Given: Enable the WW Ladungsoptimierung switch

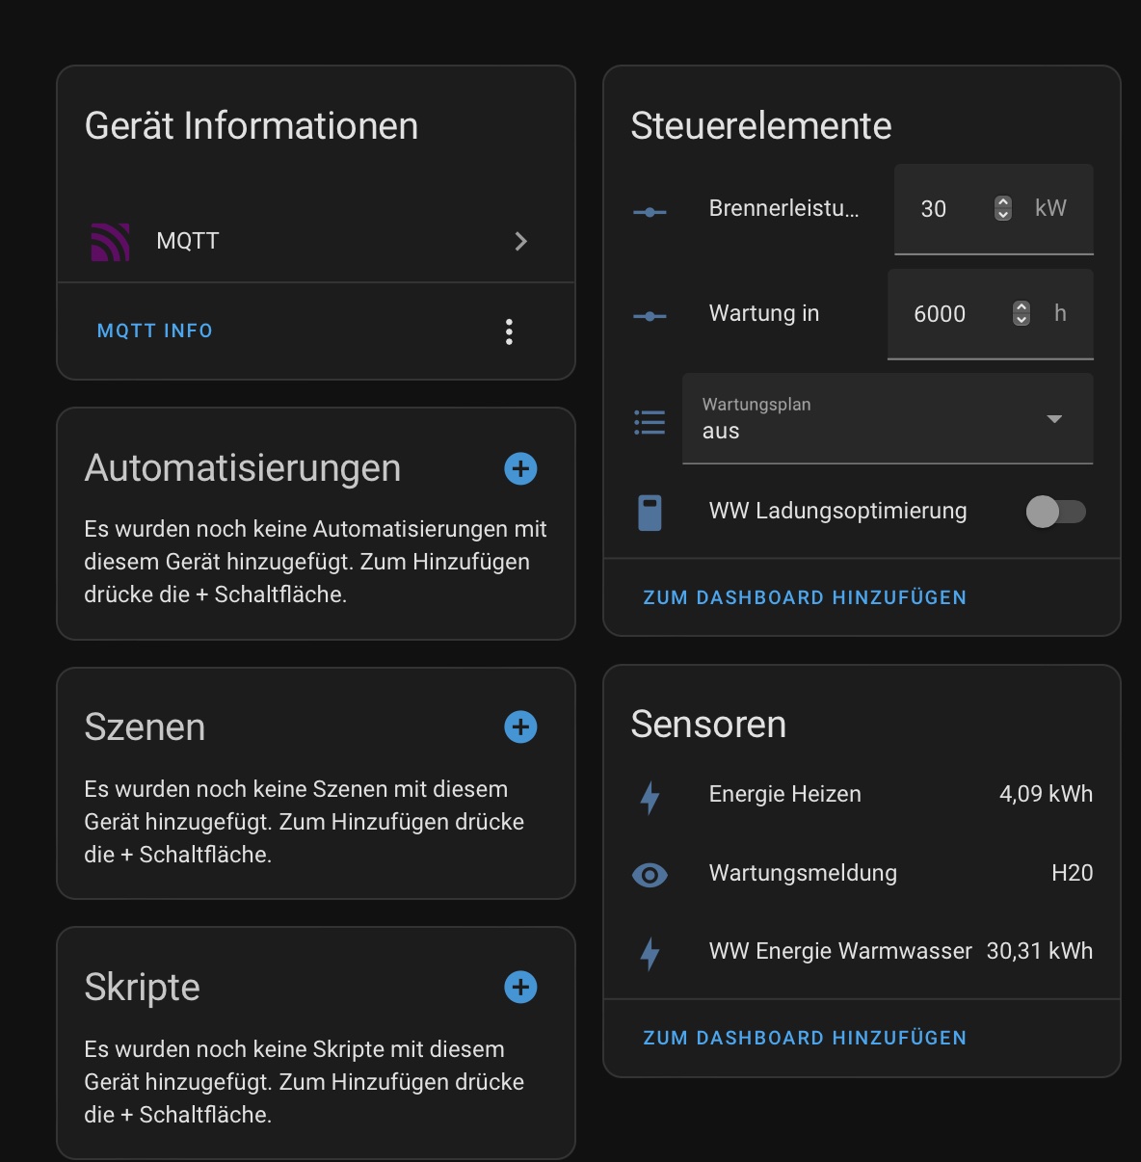Looking at the screenshot, I should tap(1056, 512).
